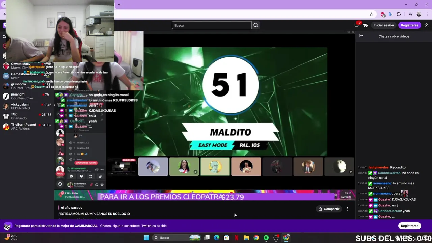432x243 pixels.
Task: Click Discord disconnect call icon
Action: (102, 170)
